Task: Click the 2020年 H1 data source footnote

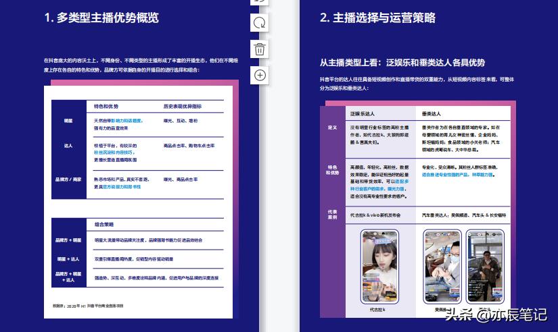Action: [88, 306]
